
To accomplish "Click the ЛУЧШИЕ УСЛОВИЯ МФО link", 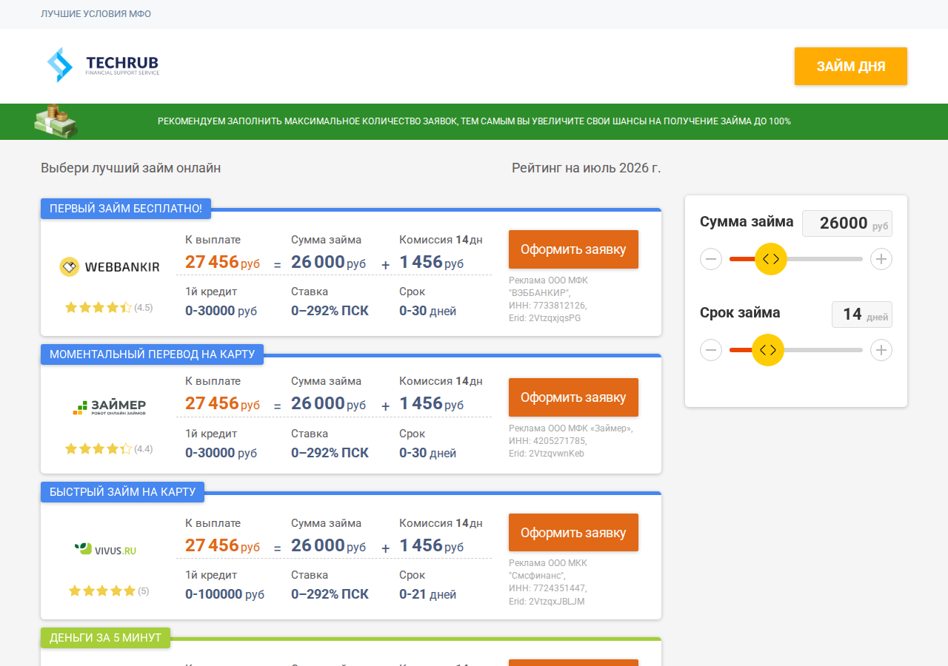I will (x=96, y=14).
